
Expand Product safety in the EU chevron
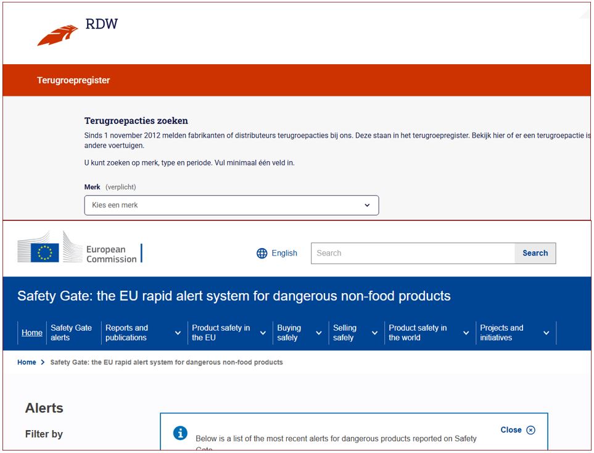coord(263,333)
